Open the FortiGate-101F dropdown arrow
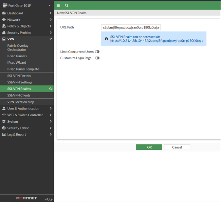Viewport: 221px width, 202px height. click(50, 5)
